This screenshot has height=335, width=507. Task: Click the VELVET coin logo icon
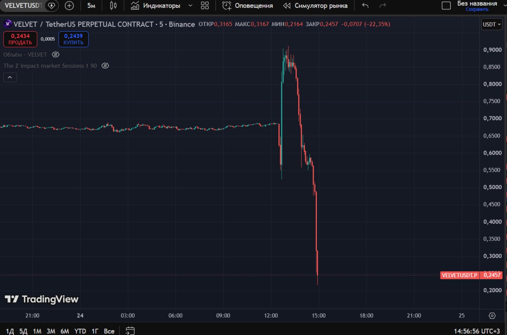coord(7,24)
